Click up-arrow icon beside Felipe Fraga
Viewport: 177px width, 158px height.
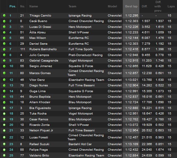4,150
